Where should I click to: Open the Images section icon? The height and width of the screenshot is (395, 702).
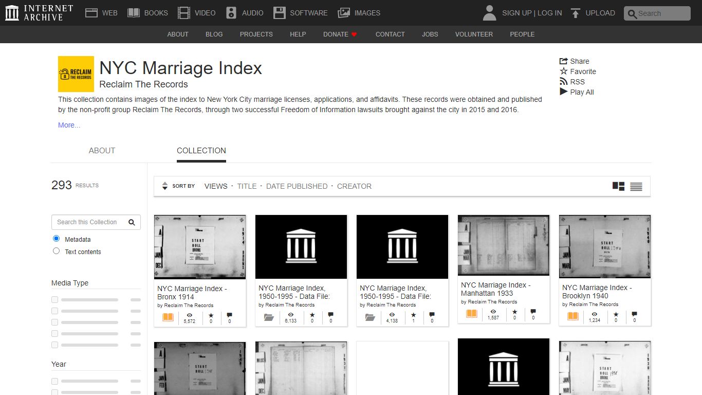click(344, 13)
